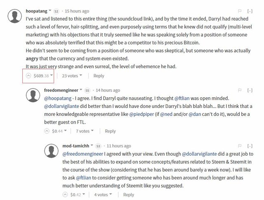
Task: Expand the $609.38 payout dropdown
Action: tap(52, 76)
